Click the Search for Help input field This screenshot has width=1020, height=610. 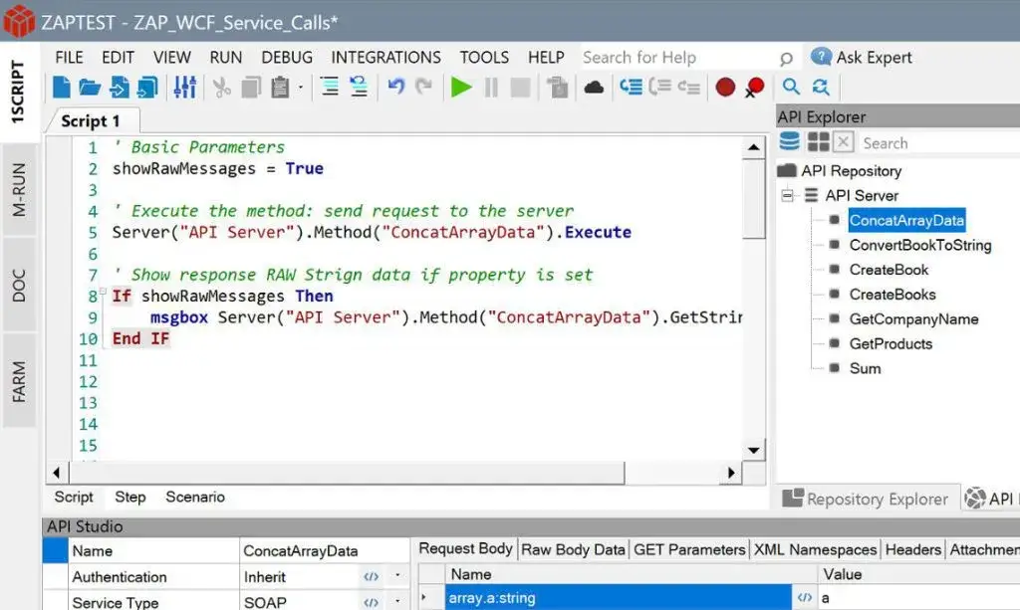677,58
